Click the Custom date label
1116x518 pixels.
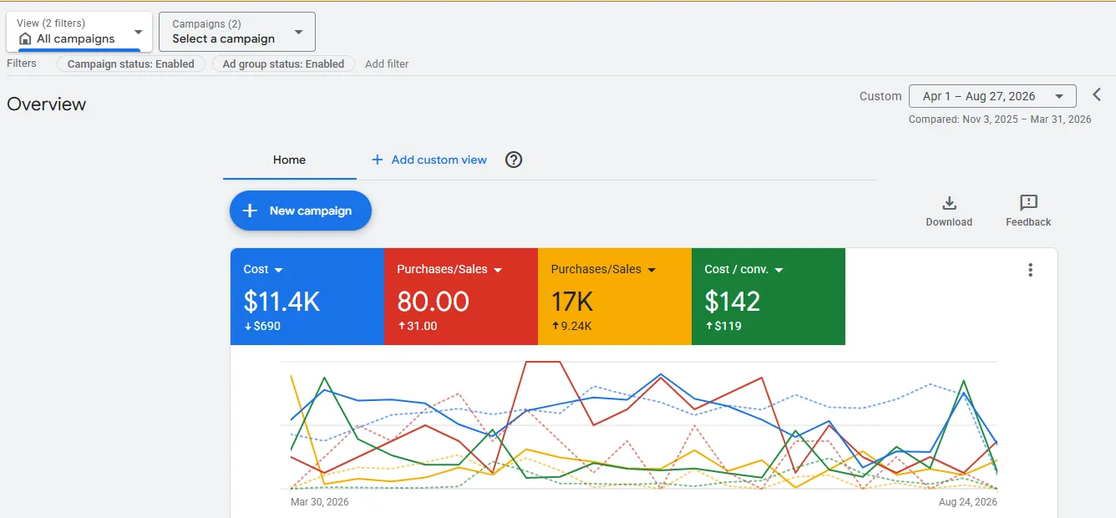[880, 96]
